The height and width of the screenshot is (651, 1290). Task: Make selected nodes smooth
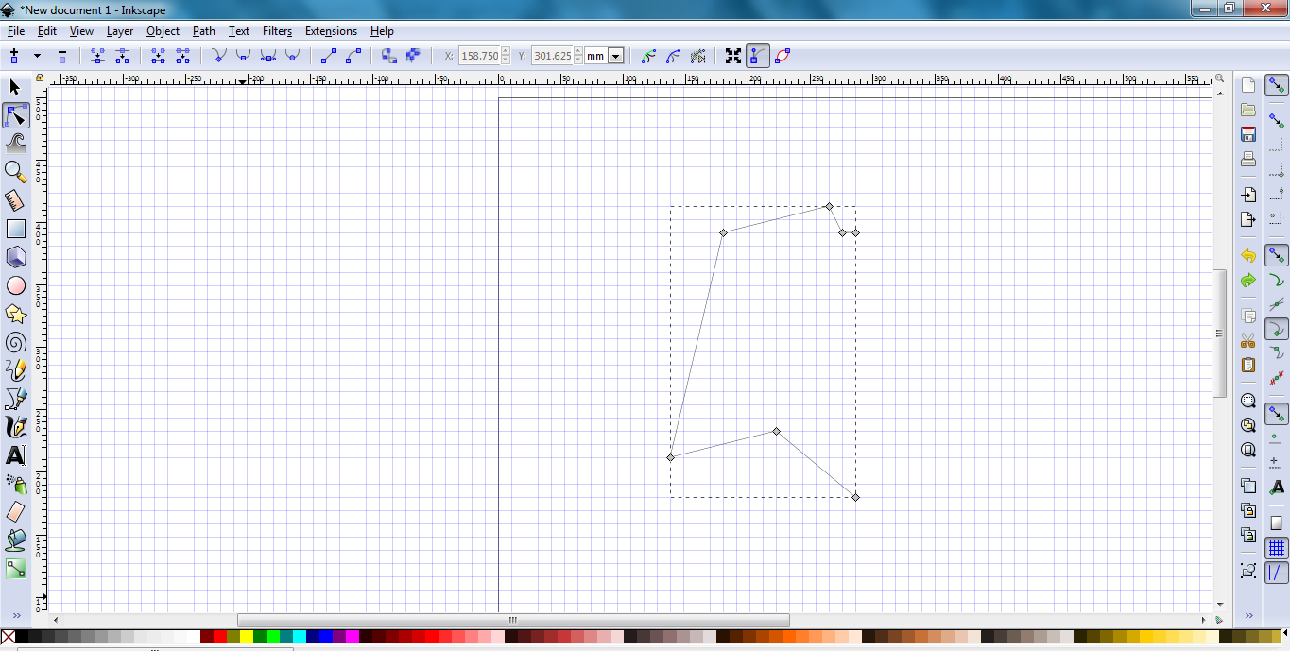click(243, 56)
